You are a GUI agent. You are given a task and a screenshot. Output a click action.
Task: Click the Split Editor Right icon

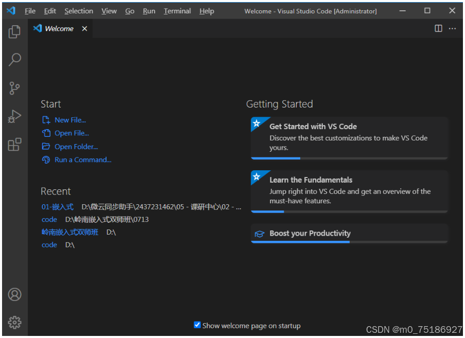pos(438,28)
